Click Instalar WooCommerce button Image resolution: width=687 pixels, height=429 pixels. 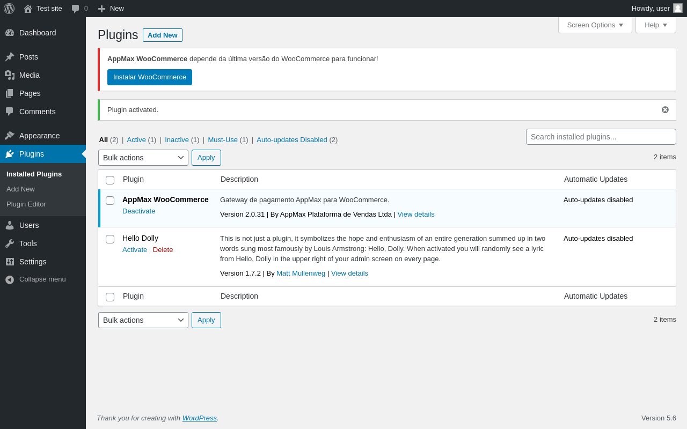click(x=150, y=77)
